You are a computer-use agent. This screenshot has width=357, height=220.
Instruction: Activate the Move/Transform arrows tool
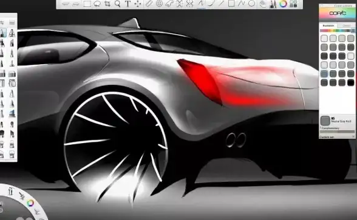pos(138,4)
